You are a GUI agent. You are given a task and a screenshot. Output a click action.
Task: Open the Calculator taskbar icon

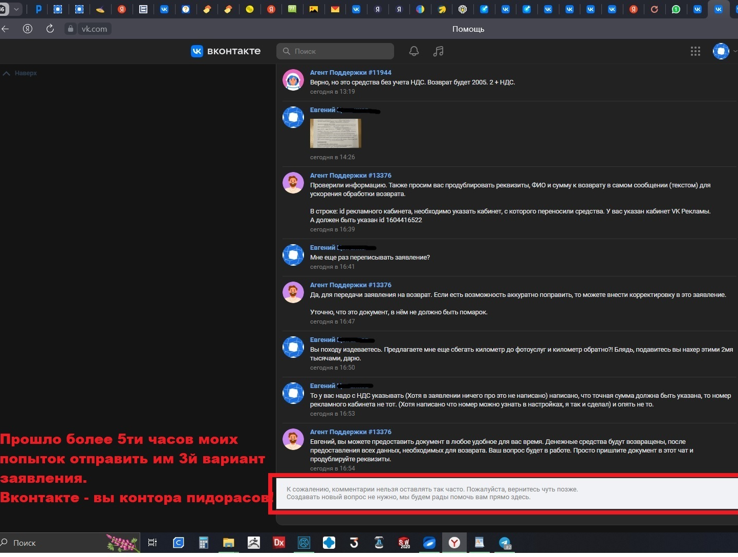click(x=204, y=543)
